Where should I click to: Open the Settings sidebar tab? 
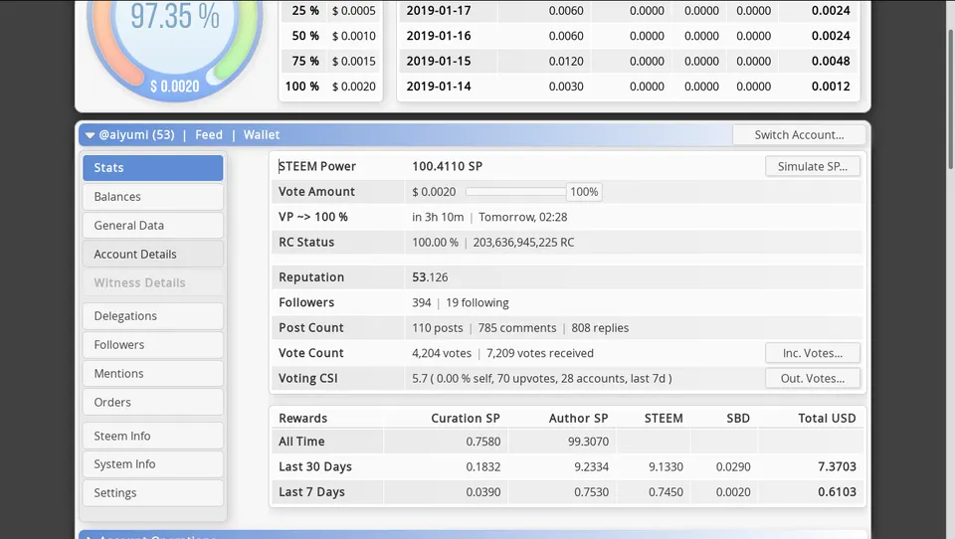(x=153, y=492)
